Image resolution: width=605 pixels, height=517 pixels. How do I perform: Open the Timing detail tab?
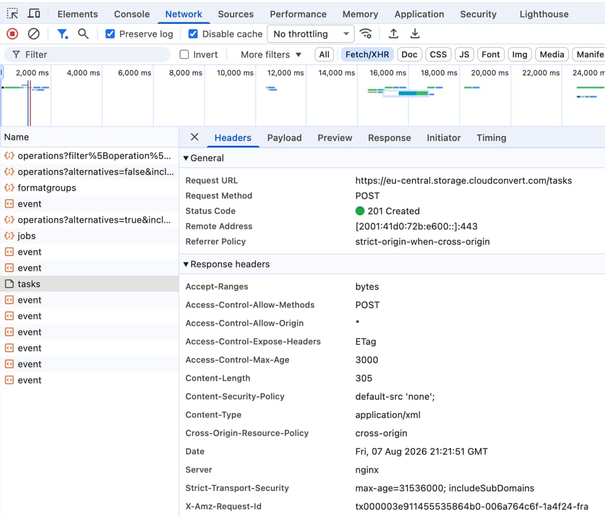[x=491, y=138]
